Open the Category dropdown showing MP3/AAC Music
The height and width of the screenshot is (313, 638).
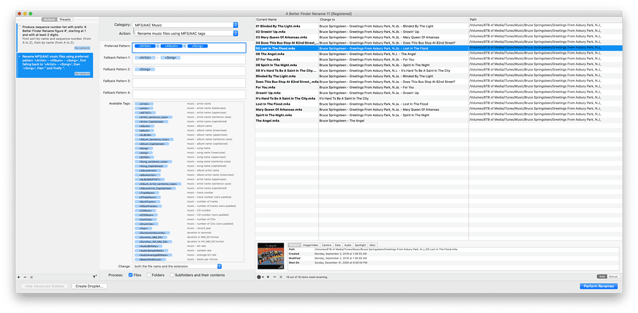[186, 24]
